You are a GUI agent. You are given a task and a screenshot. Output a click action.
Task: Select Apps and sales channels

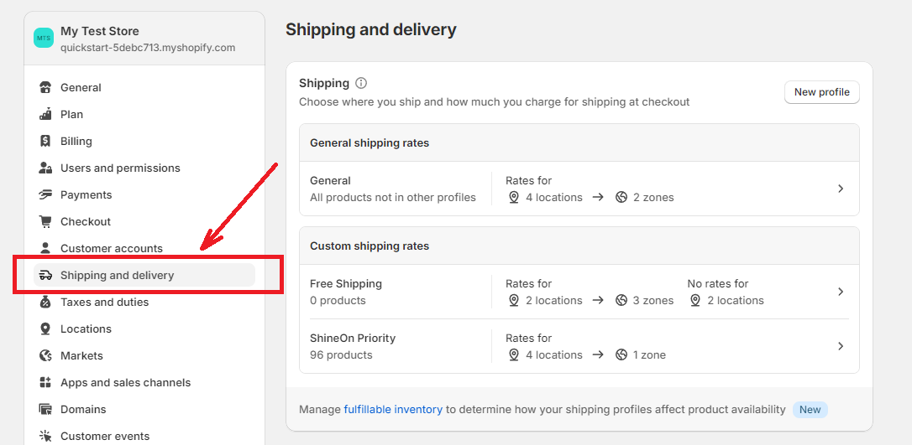(x=126, y=383)
